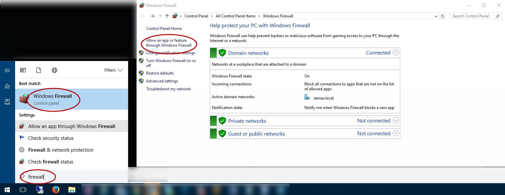
Task: Click the shield icon beside Advanced settings
Action: 141,81
